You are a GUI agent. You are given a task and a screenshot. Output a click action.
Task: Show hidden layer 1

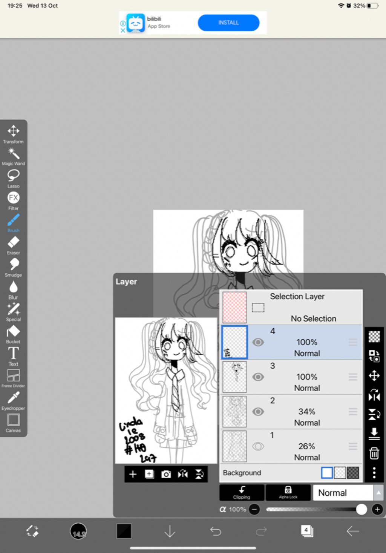[x=258, y=446]
